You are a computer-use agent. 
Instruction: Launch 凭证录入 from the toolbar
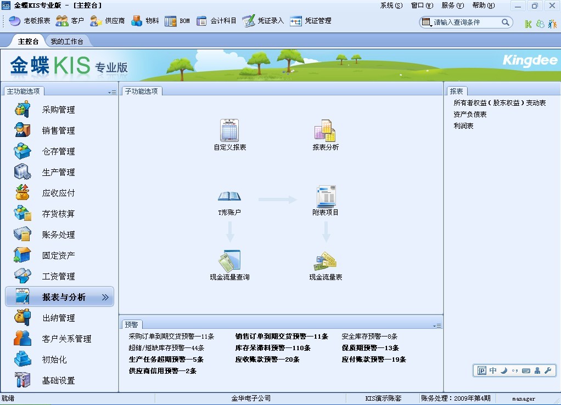[263, 21]
